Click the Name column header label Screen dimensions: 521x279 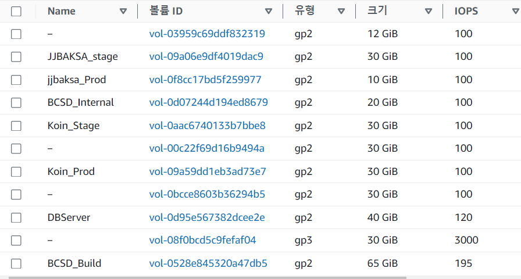[62, 11]
